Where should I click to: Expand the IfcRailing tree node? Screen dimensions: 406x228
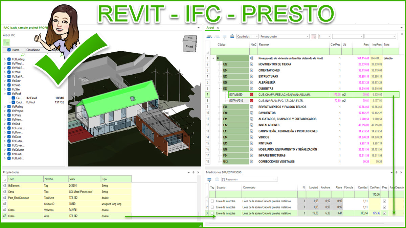point(5,107)
